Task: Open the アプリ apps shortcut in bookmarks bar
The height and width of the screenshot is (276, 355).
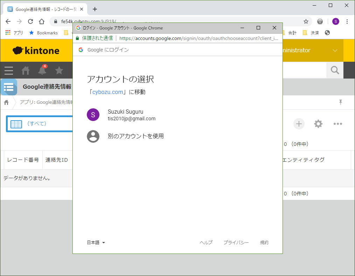Action: point(14,33)
